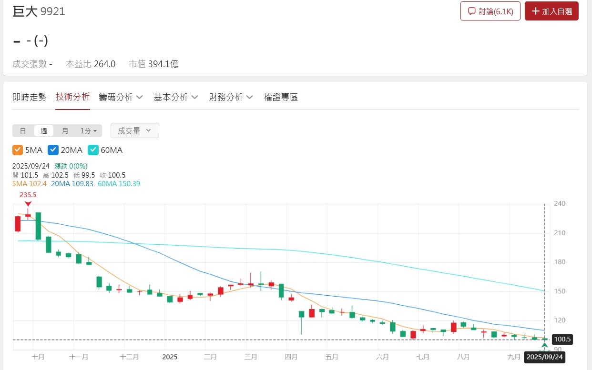Click the 100.5 price label on axis
This screenshot has width=592, height=370.
point(562,340)
